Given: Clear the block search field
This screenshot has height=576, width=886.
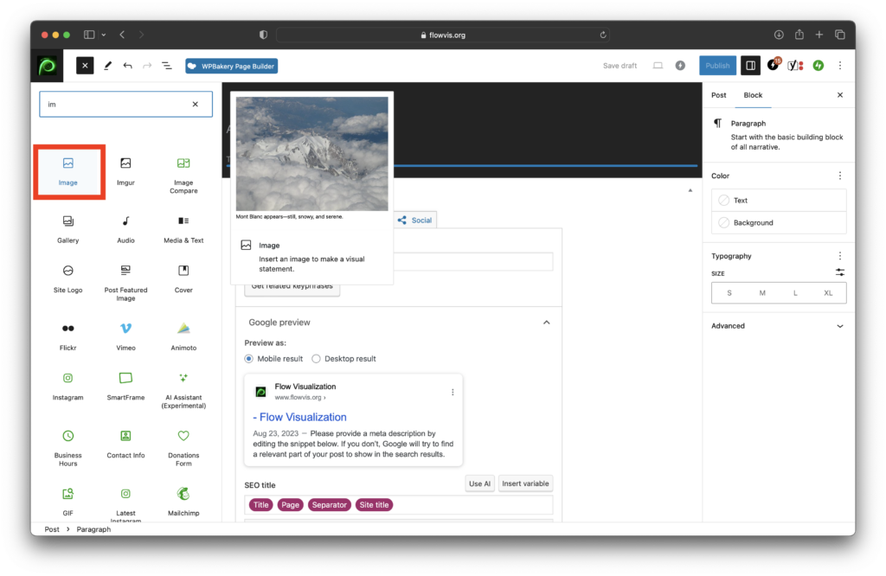Looking at the screenshot, I should [195, 105].
